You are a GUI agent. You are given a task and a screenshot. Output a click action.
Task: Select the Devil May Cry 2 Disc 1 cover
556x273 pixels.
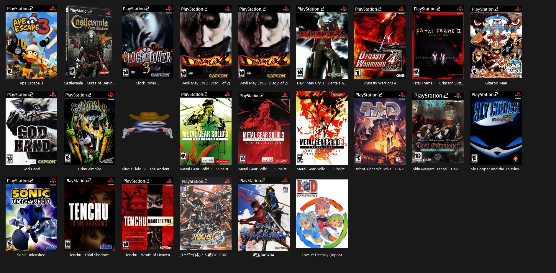(206, 42)
